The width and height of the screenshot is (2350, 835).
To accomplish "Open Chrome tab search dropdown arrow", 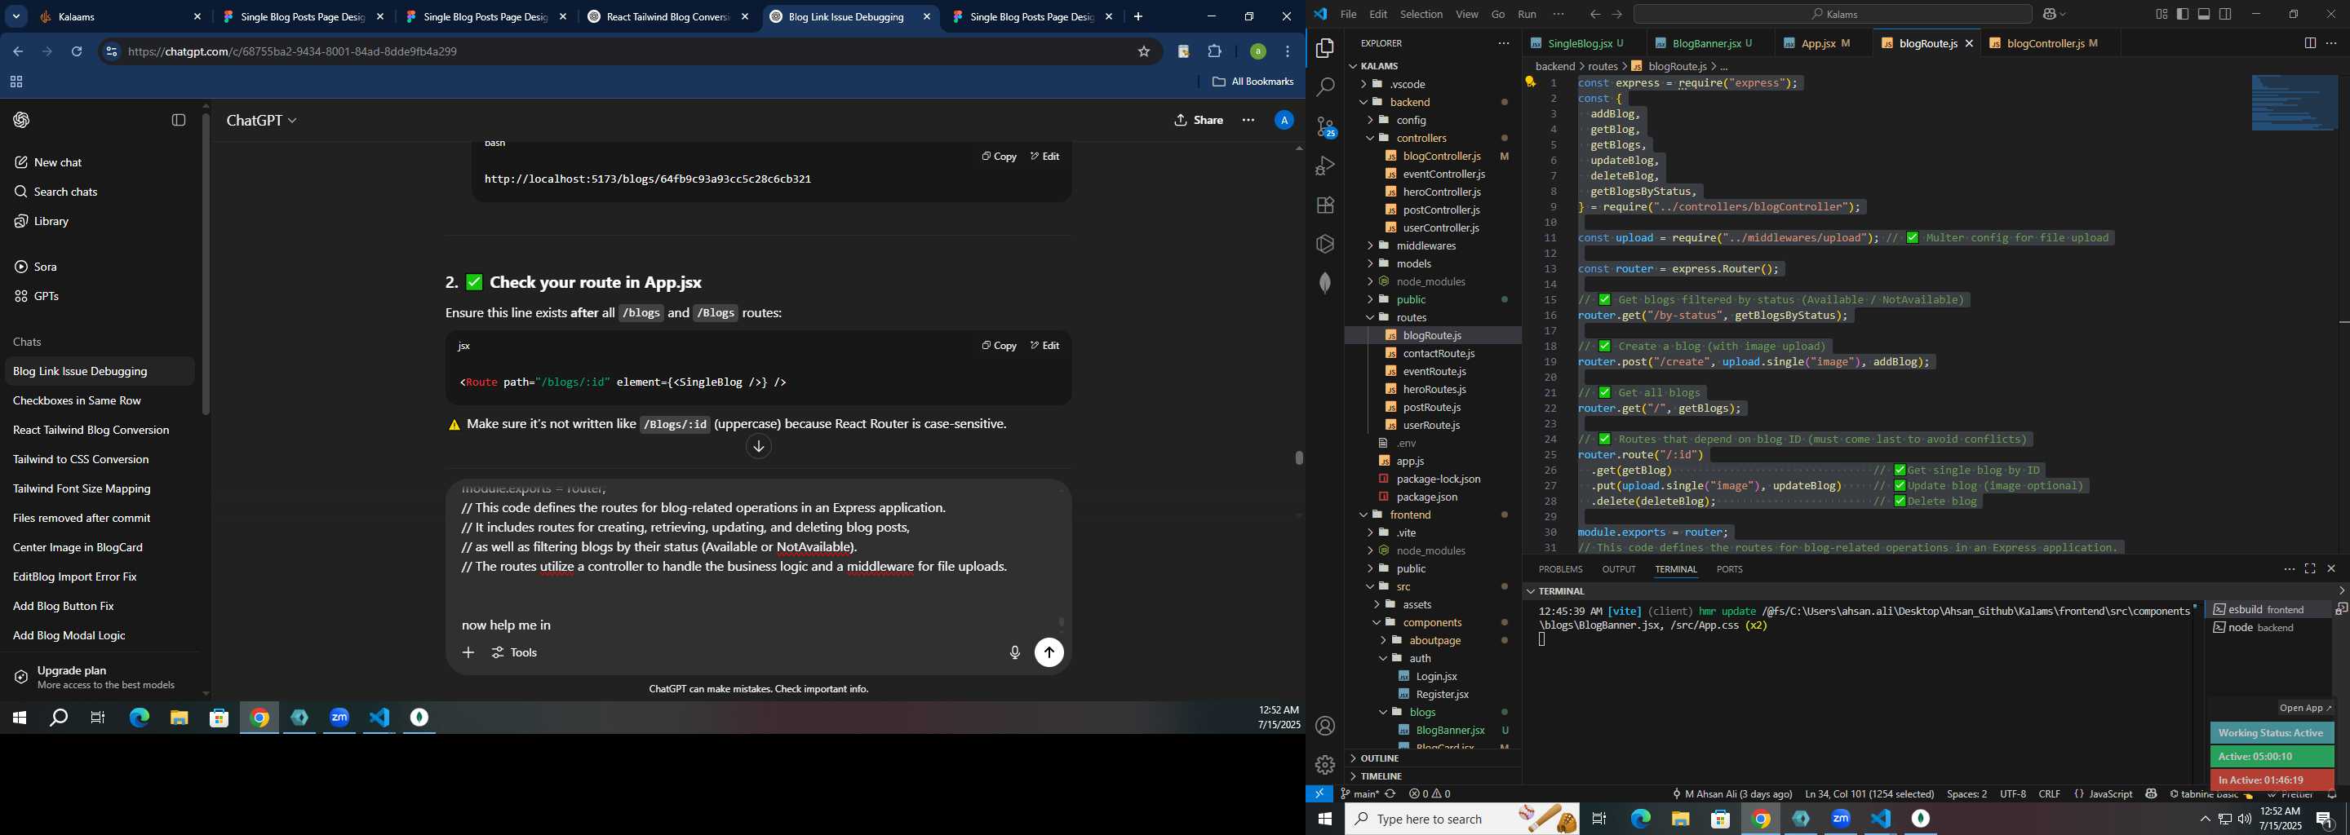I will pos(16,16).
